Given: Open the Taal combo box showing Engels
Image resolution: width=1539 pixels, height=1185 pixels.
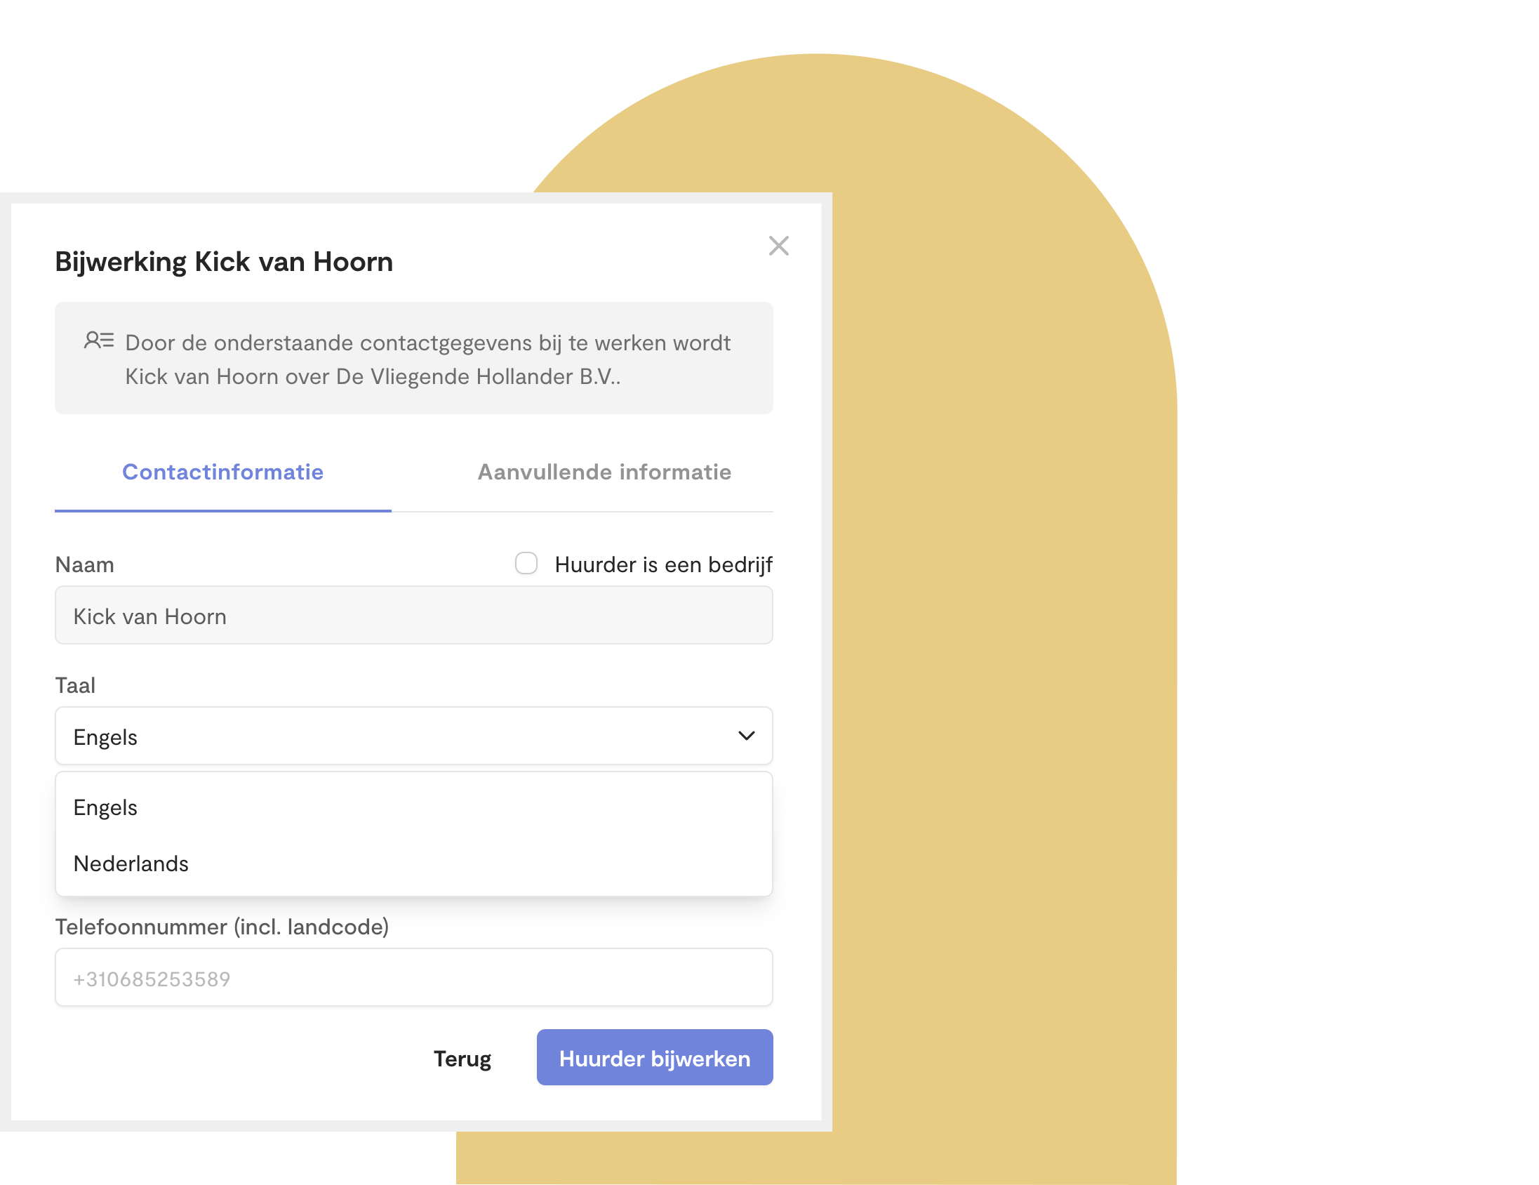Looking at the screenshot, I should (x=414, y=736).
